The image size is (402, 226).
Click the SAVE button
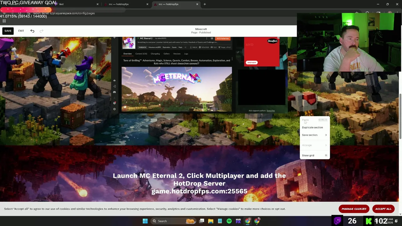coord(8,31)
